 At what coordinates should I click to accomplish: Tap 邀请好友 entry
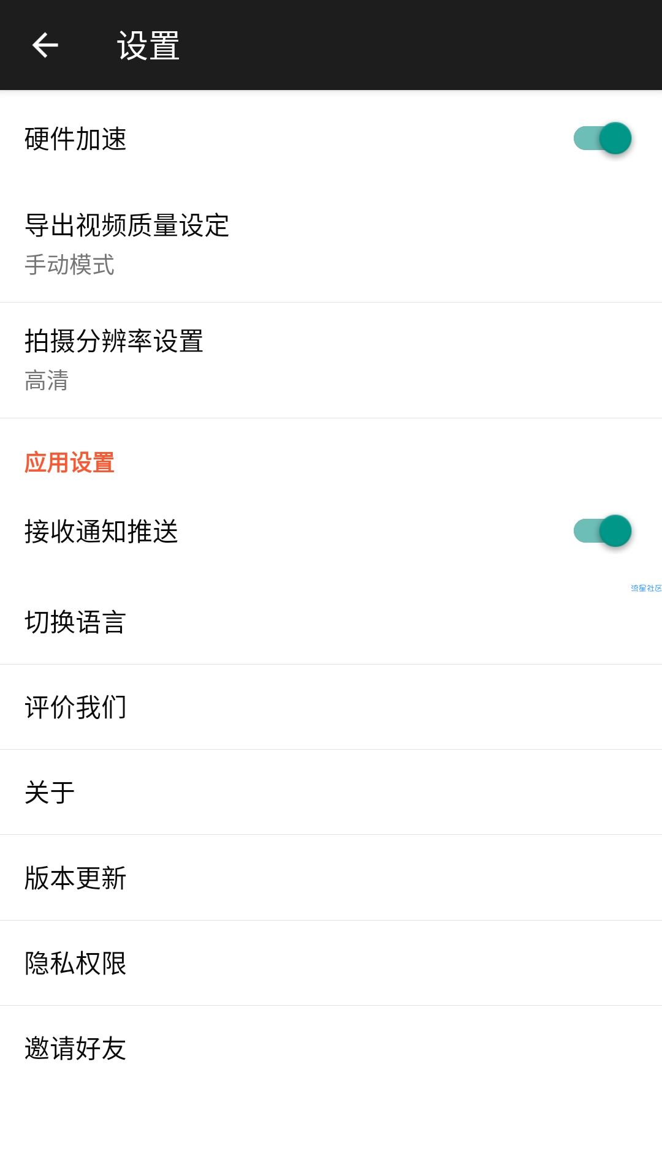pyautogui.click(x=331, y=1048)
